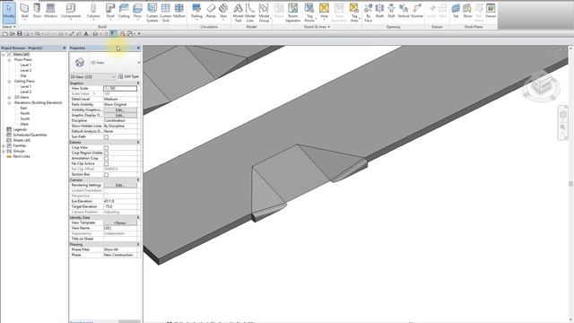Click the View Scale input field

click(120, 88)
